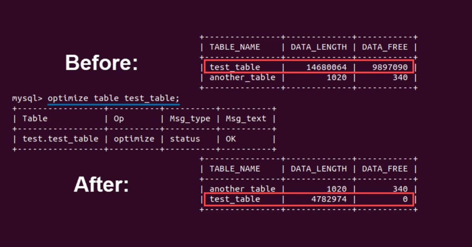Viewport: 472px width, 247px height.
Task: Click the "Op" column header
Action: tap(118, 118)
